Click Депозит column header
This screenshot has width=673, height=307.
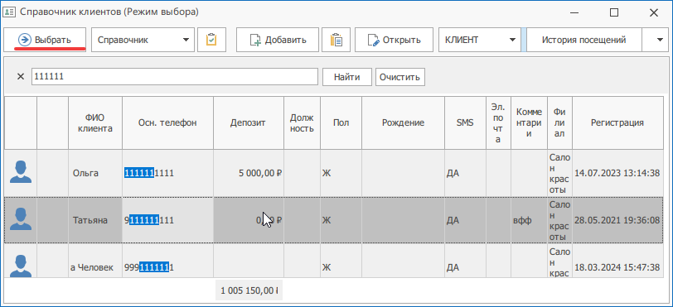[x=248, y=122]
